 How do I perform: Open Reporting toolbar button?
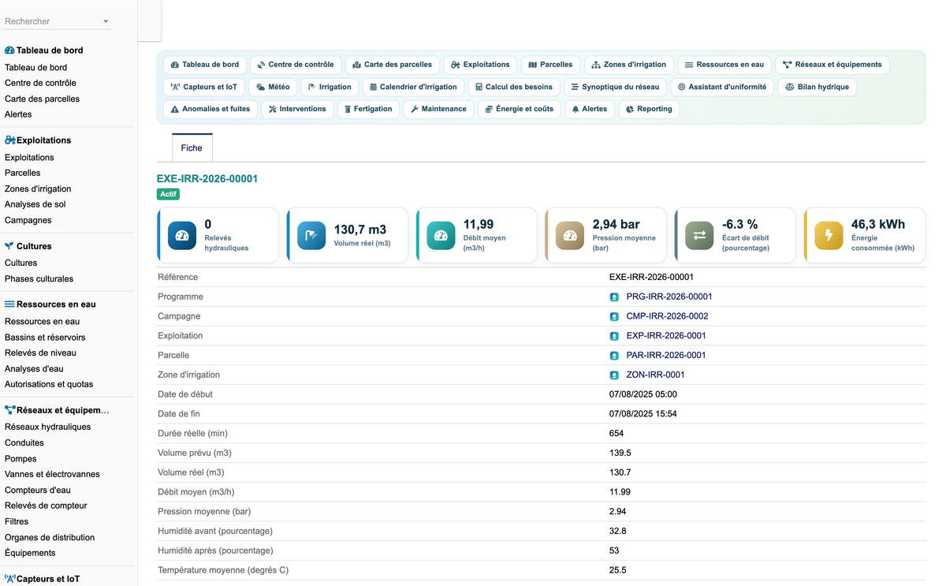click(649, 109)
